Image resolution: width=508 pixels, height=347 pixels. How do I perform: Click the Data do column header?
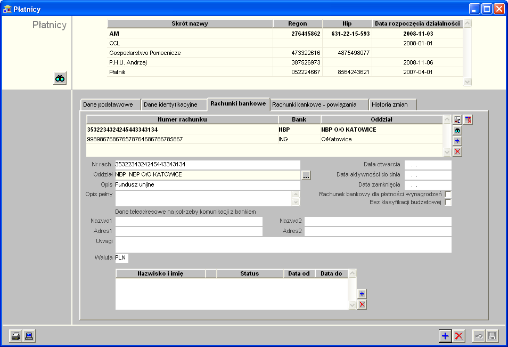(331, 273)
